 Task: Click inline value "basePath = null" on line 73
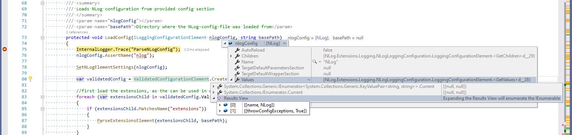point(348,38)
